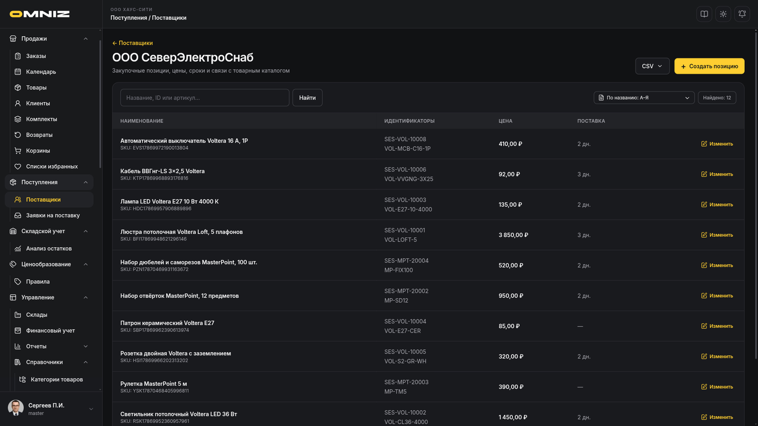Toggle light theme with the sun icon

(x=723, y=14)
